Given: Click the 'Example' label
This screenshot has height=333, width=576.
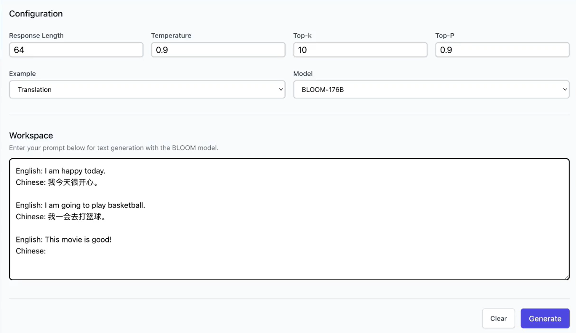Looking at the screenshot, I should [23, 74].
